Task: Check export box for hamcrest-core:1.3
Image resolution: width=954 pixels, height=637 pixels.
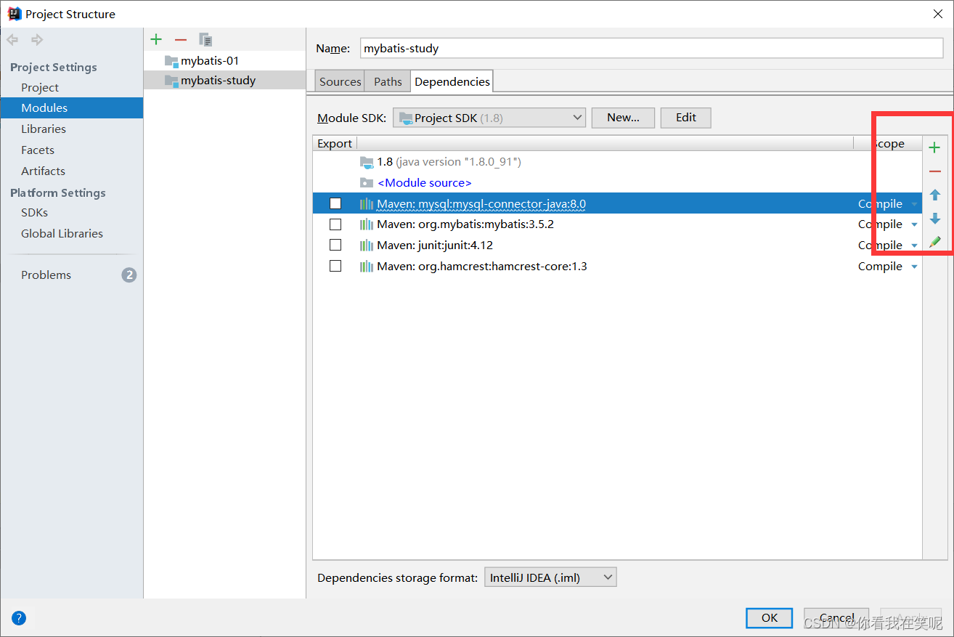Action: pos(335,267)
